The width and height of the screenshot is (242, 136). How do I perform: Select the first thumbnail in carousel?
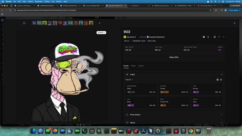pos(34,23)
